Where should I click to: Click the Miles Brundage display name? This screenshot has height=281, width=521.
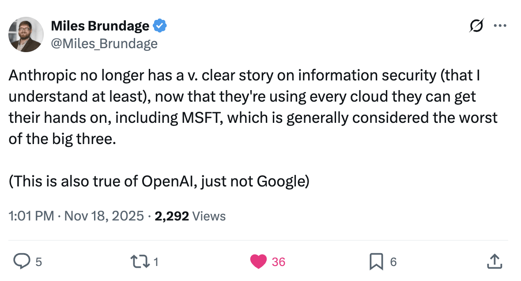[100, 26]
